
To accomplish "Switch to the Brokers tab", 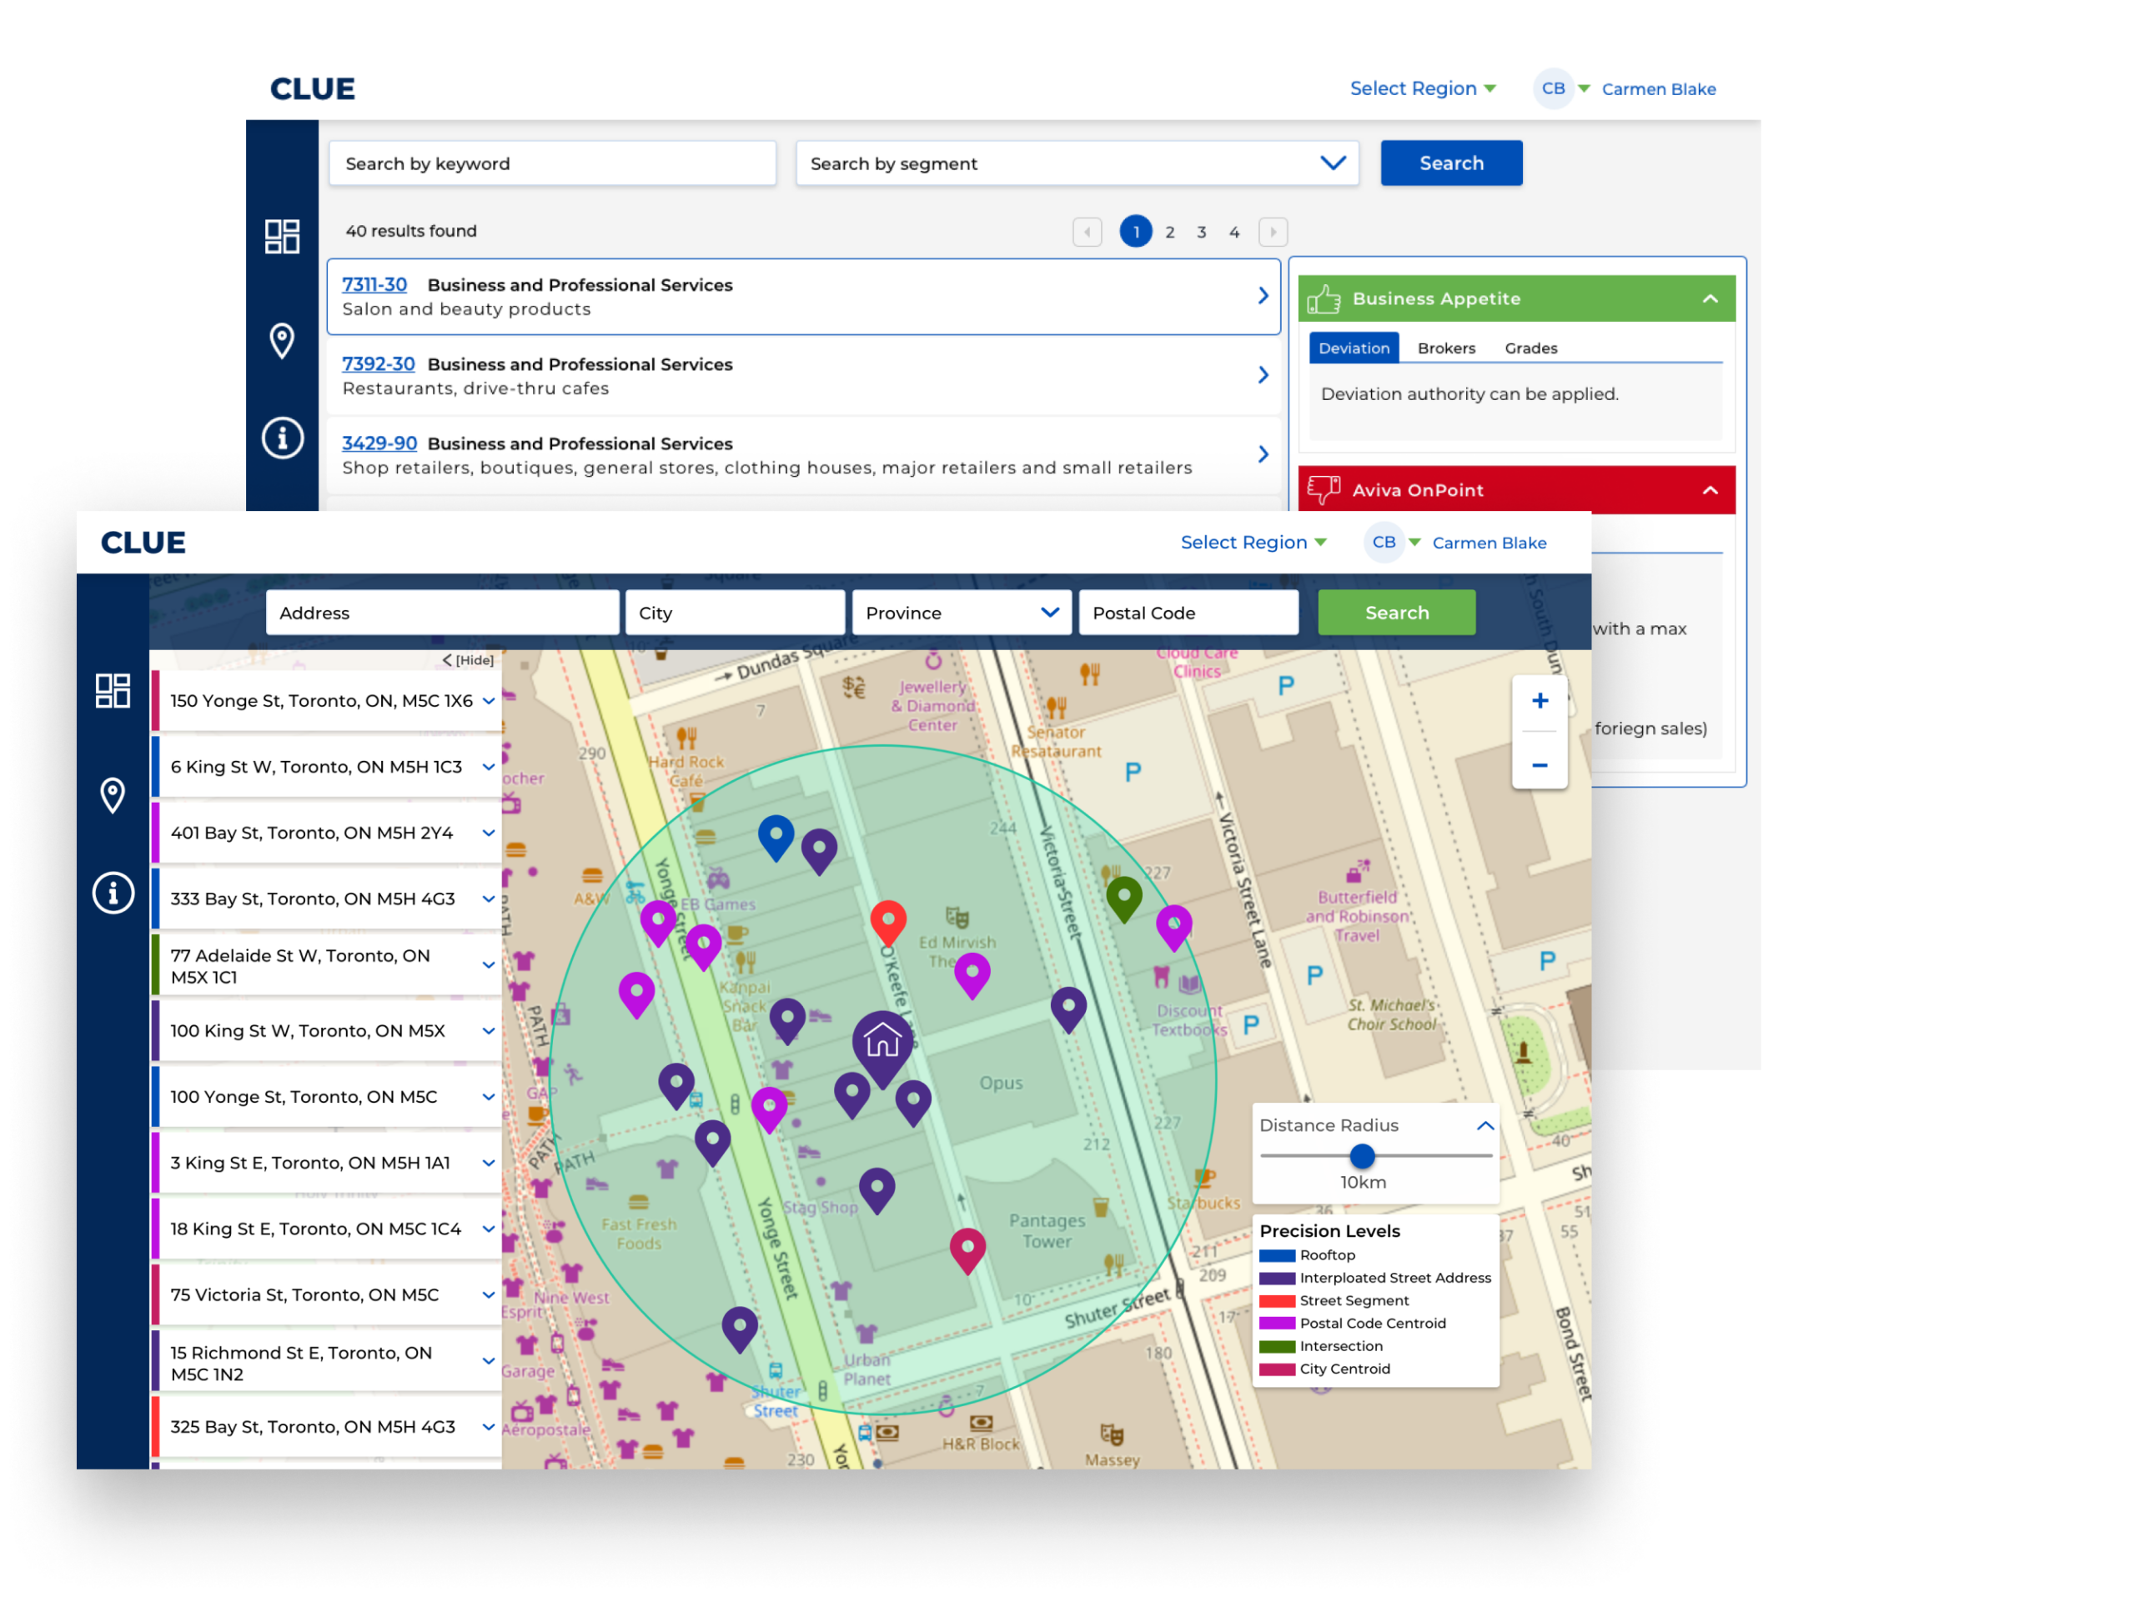I will 1446,348.
